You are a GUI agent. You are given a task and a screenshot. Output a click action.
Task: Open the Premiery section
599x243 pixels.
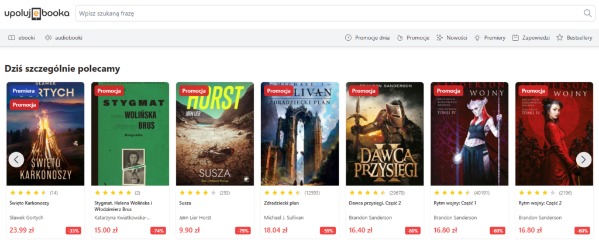pyautogui.click(x=490, y=38)
